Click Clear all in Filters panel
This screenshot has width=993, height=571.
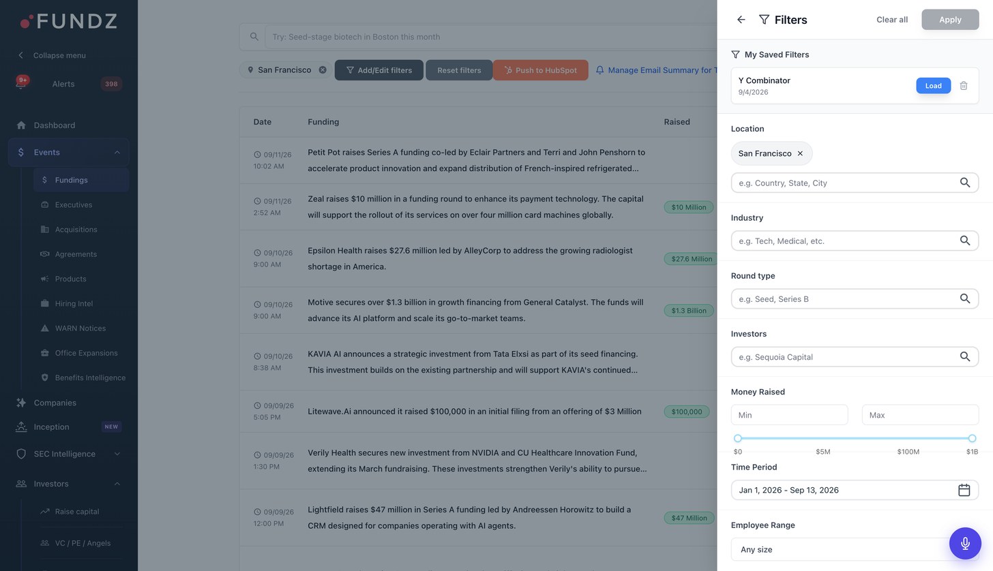(891, 20)
